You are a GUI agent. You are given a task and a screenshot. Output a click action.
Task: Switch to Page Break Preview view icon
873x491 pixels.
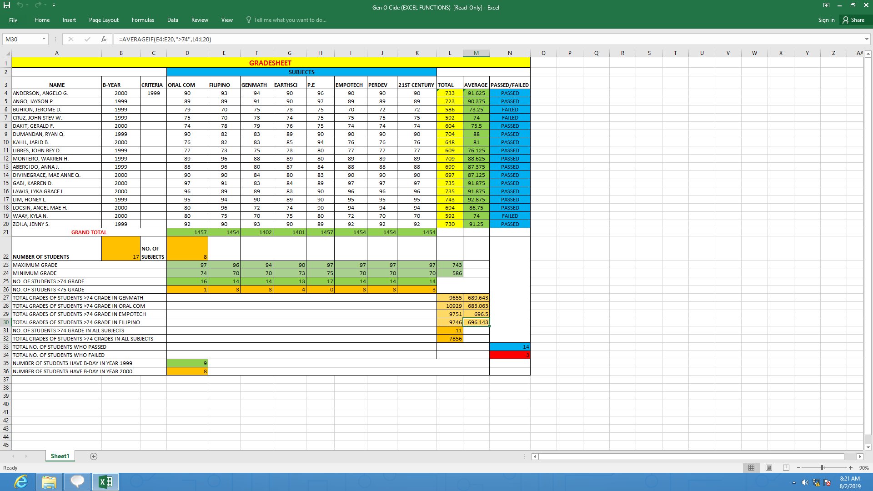coord(786,468)
